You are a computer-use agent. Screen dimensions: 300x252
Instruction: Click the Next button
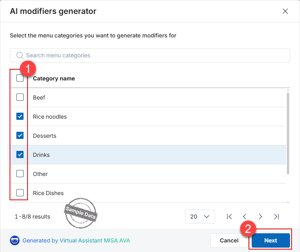coord(271,240)
